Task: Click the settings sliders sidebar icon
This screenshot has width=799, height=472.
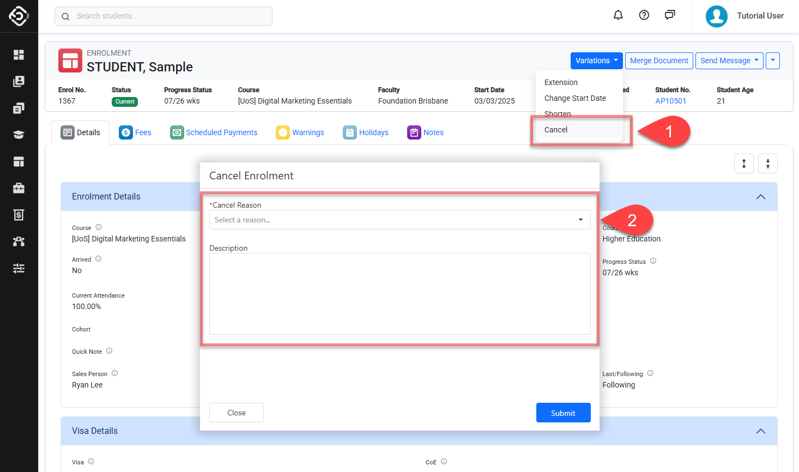Action: point(19,268)
